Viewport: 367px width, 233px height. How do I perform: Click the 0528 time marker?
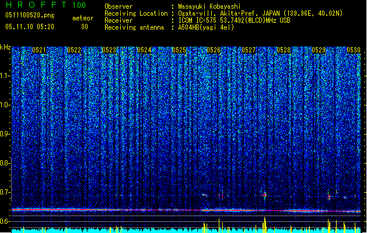point(284,50)
